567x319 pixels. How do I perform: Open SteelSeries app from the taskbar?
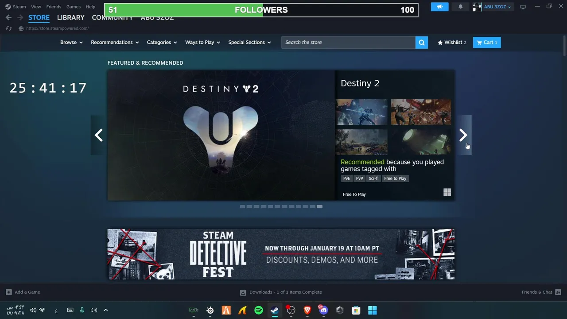[210, 310]
